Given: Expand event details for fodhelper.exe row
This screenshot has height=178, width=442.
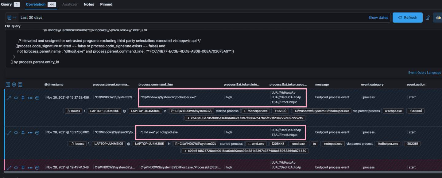Looking at the screenshot, I should pos(9,98).
